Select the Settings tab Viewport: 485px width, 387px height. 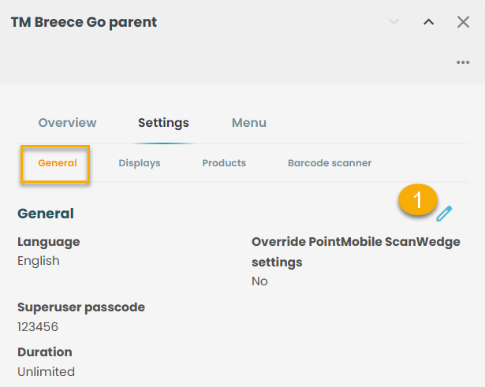click(163, 123)
